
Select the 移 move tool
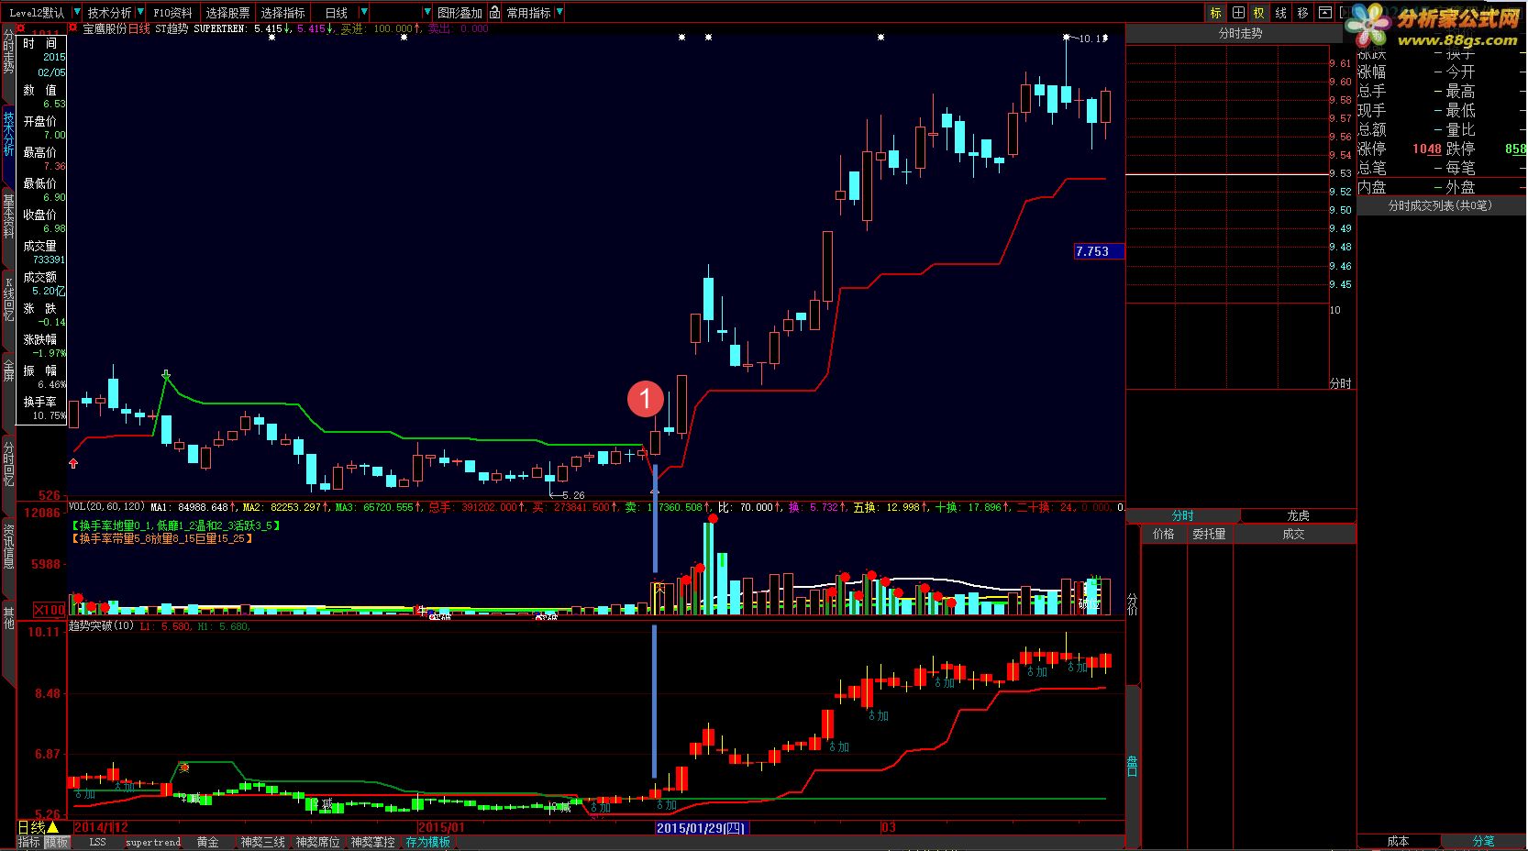1302,13
